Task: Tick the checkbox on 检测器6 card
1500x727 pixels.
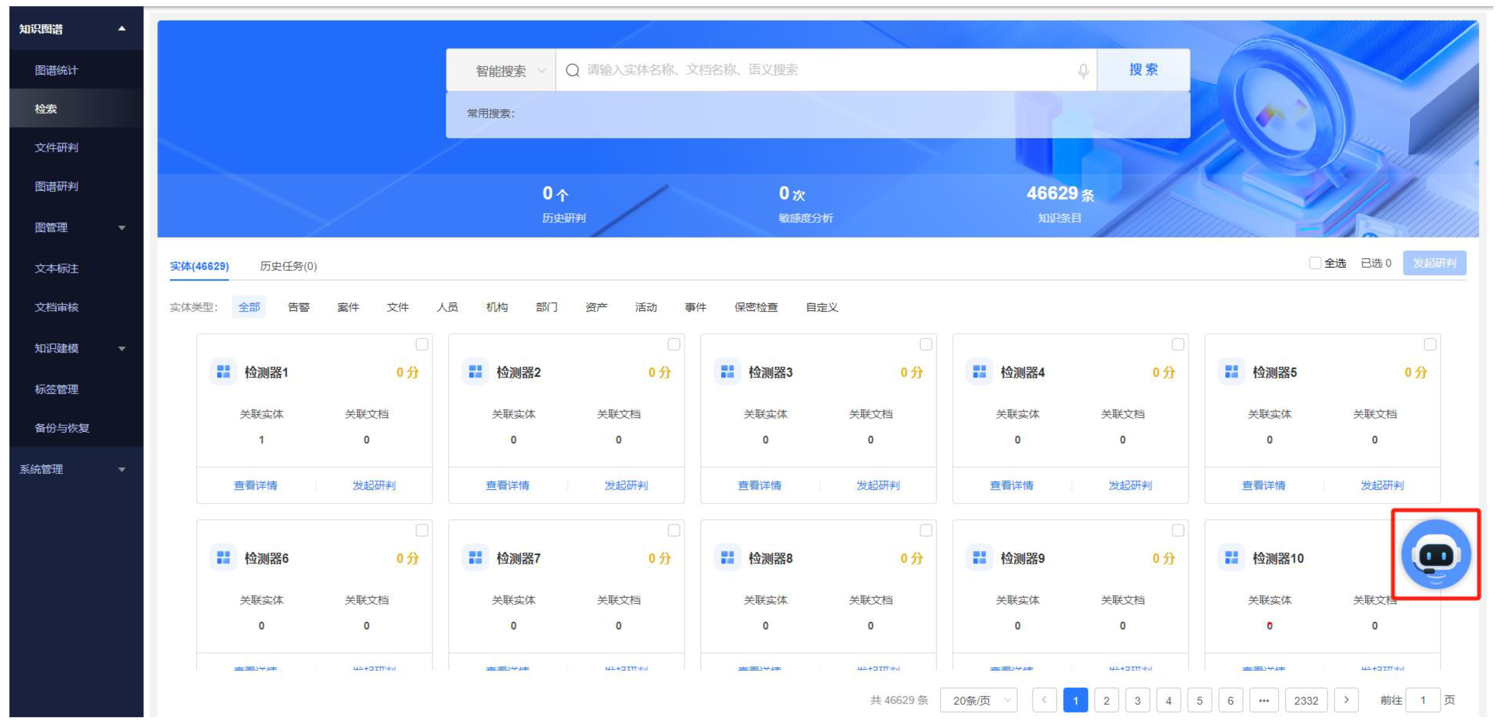Action: [421, 530]
